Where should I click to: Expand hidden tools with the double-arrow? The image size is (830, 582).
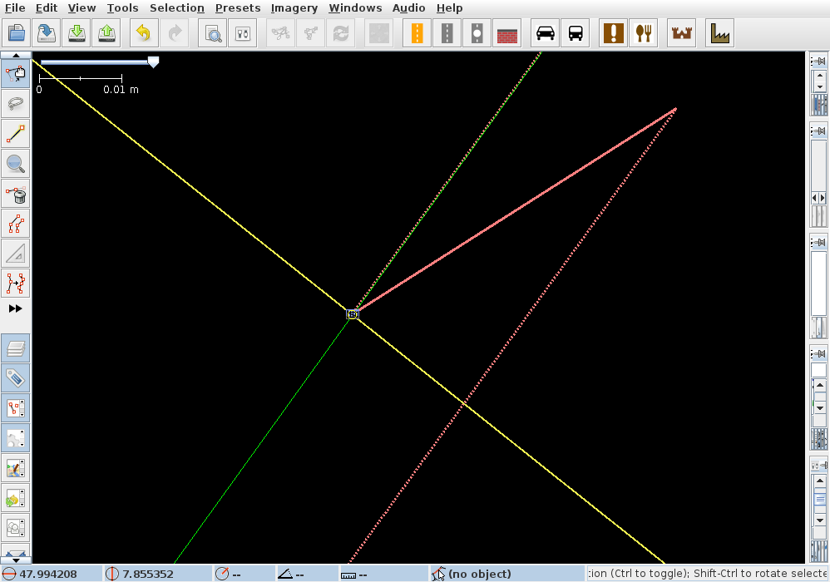(x=15, y=308)
